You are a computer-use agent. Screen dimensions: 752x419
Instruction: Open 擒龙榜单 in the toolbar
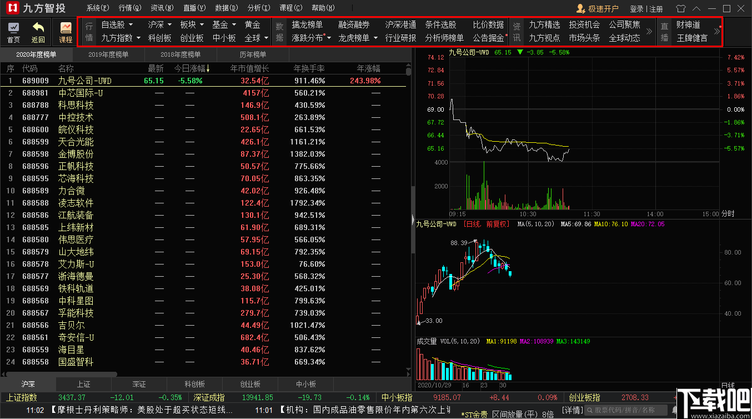click(x=307, y=25)
